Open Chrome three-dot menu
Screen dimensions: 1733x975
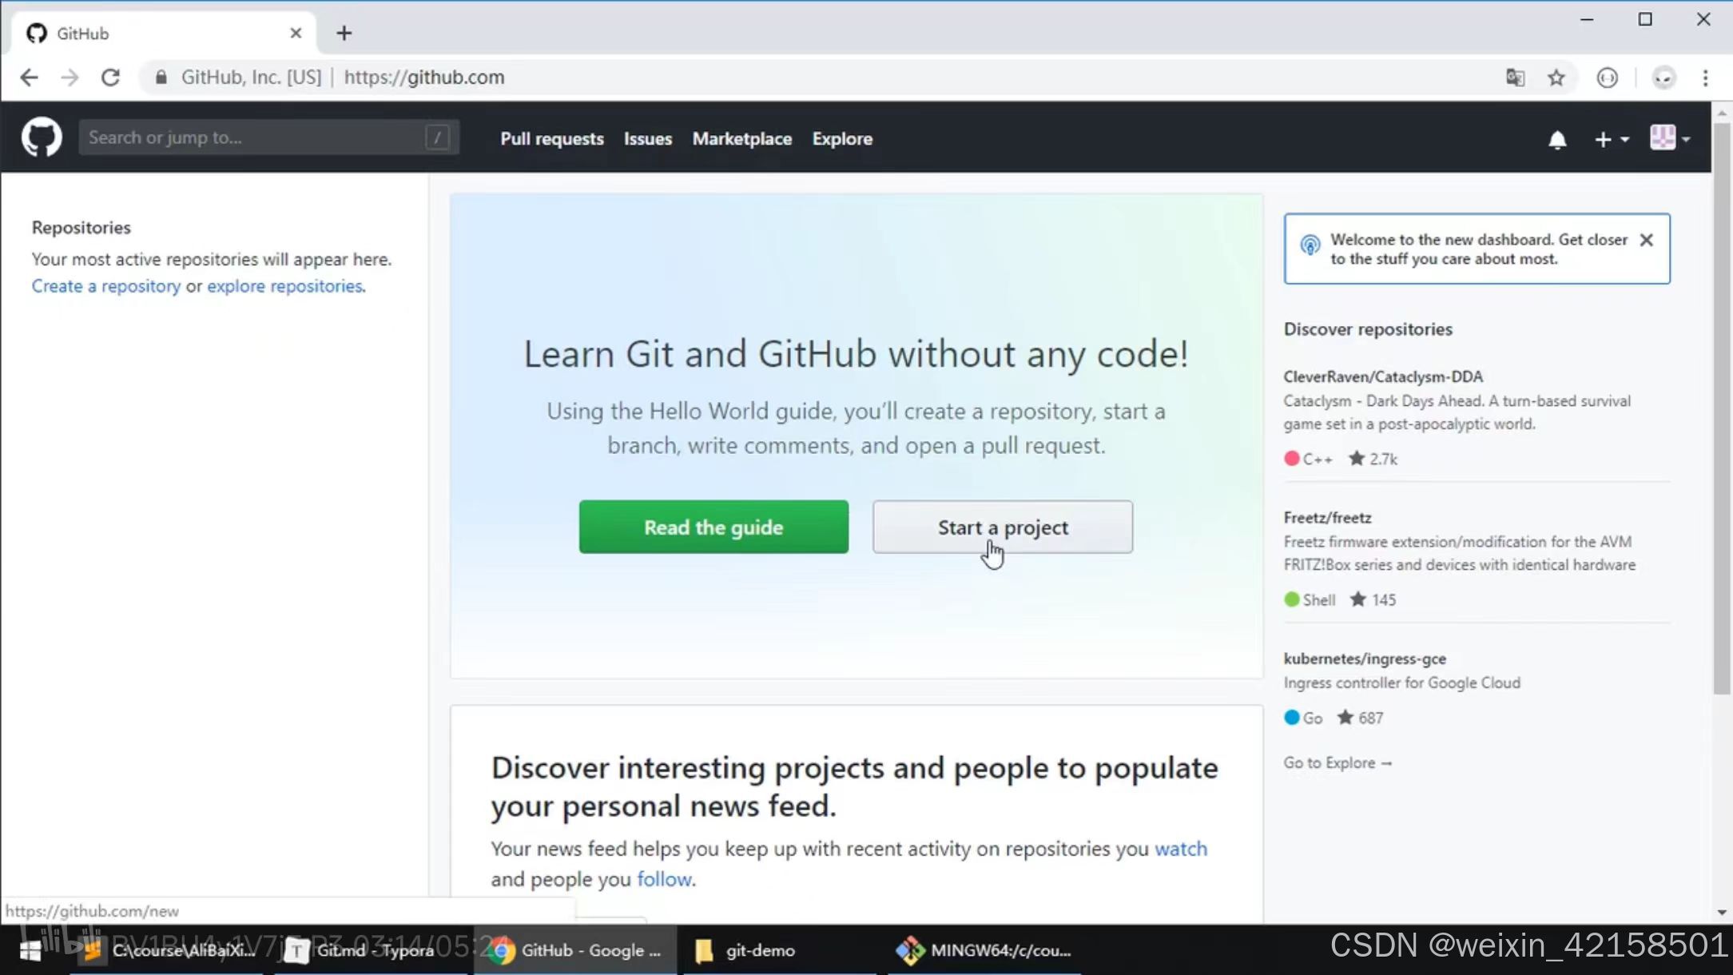[x=1705, y=78]
